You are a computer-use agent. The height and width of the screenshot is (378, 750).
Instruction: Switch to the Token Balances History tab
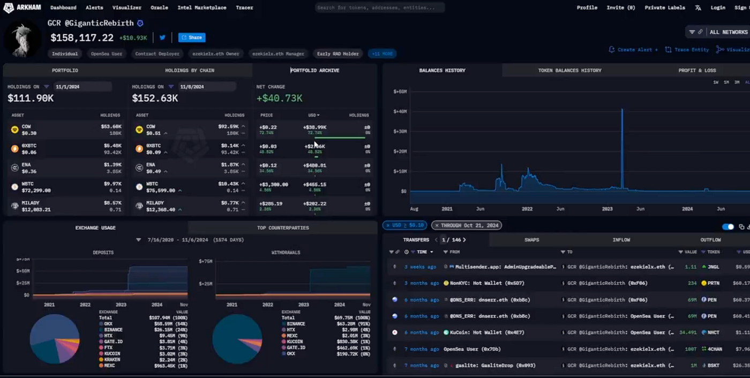pyautogui.click(x=569, y=70)
